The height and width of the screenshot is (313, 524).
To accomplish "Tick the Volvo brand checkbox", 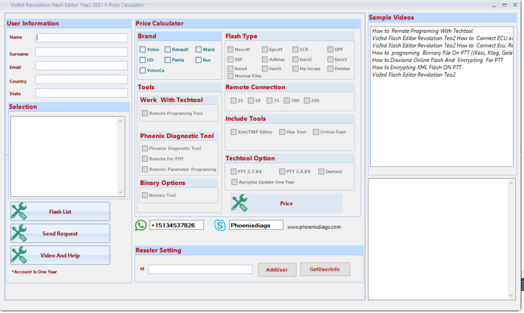I will 143,50.
